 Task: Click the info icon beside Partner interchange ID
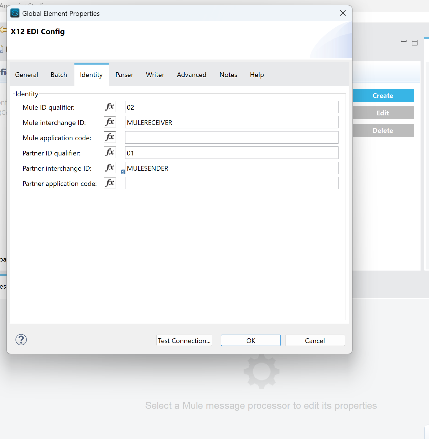(123, 172)
